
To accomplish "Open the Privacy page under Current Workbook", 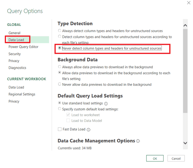I will point(14,101).
